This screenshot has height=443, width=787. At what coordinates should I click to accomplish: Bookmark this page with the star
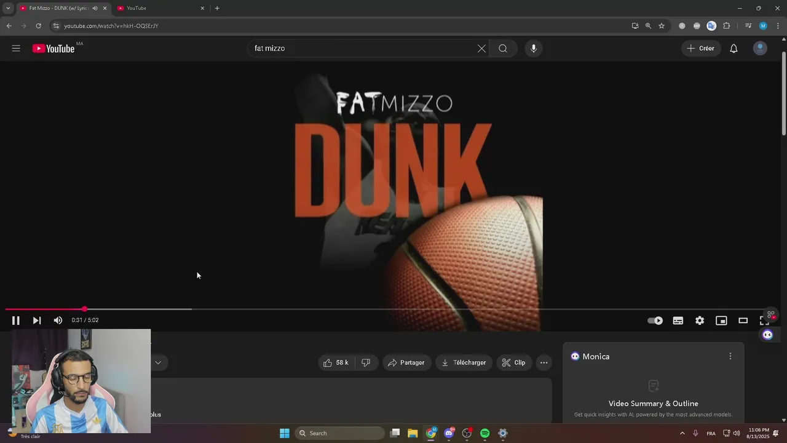[x=662, y=26]
